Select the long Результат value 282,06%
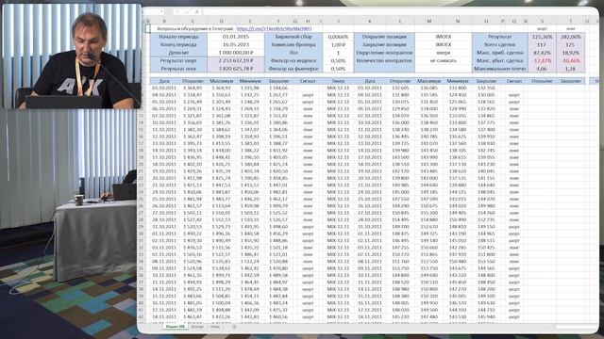 coord(570,37)
